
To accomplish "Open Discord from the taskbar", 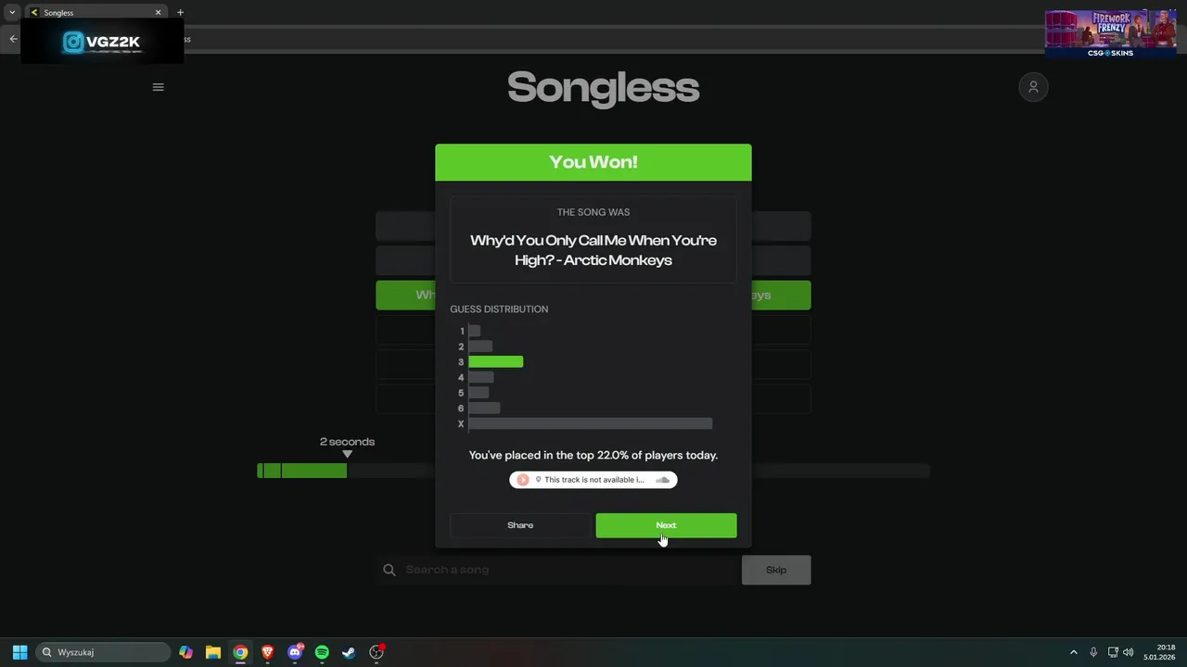I will [295, 652].
